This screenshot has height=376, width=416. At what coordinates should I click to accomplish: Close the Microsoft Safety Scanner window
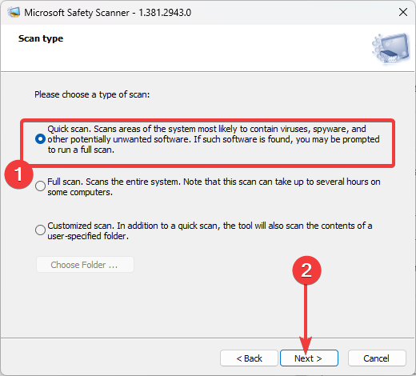[403, 12]
